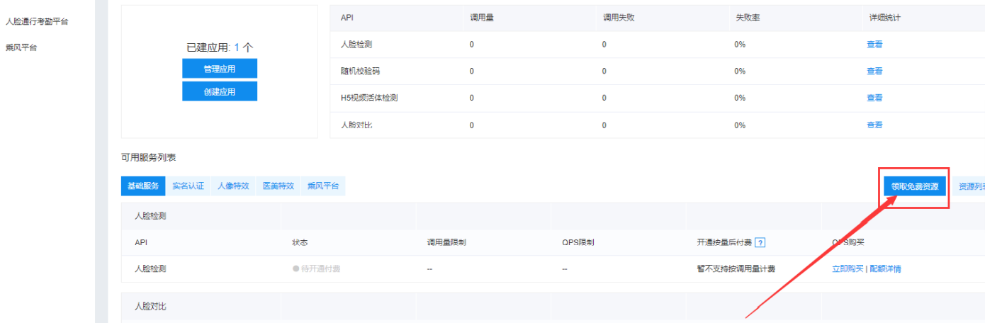This screenshot has height=323, width=985.
Task: Click the help icon beside 开通按量后付费
Action: [760, 242]
